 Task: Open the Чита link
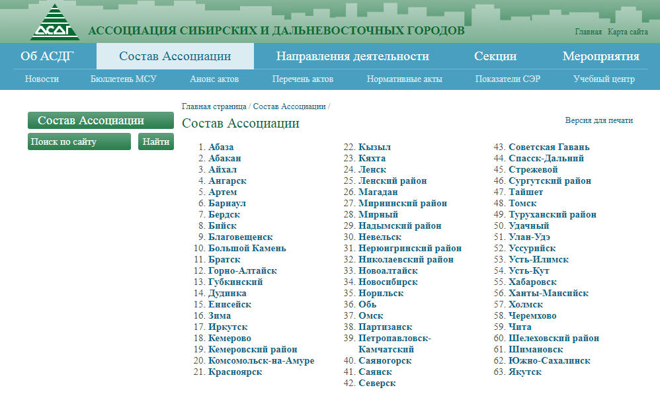click(x=520, y=327)
